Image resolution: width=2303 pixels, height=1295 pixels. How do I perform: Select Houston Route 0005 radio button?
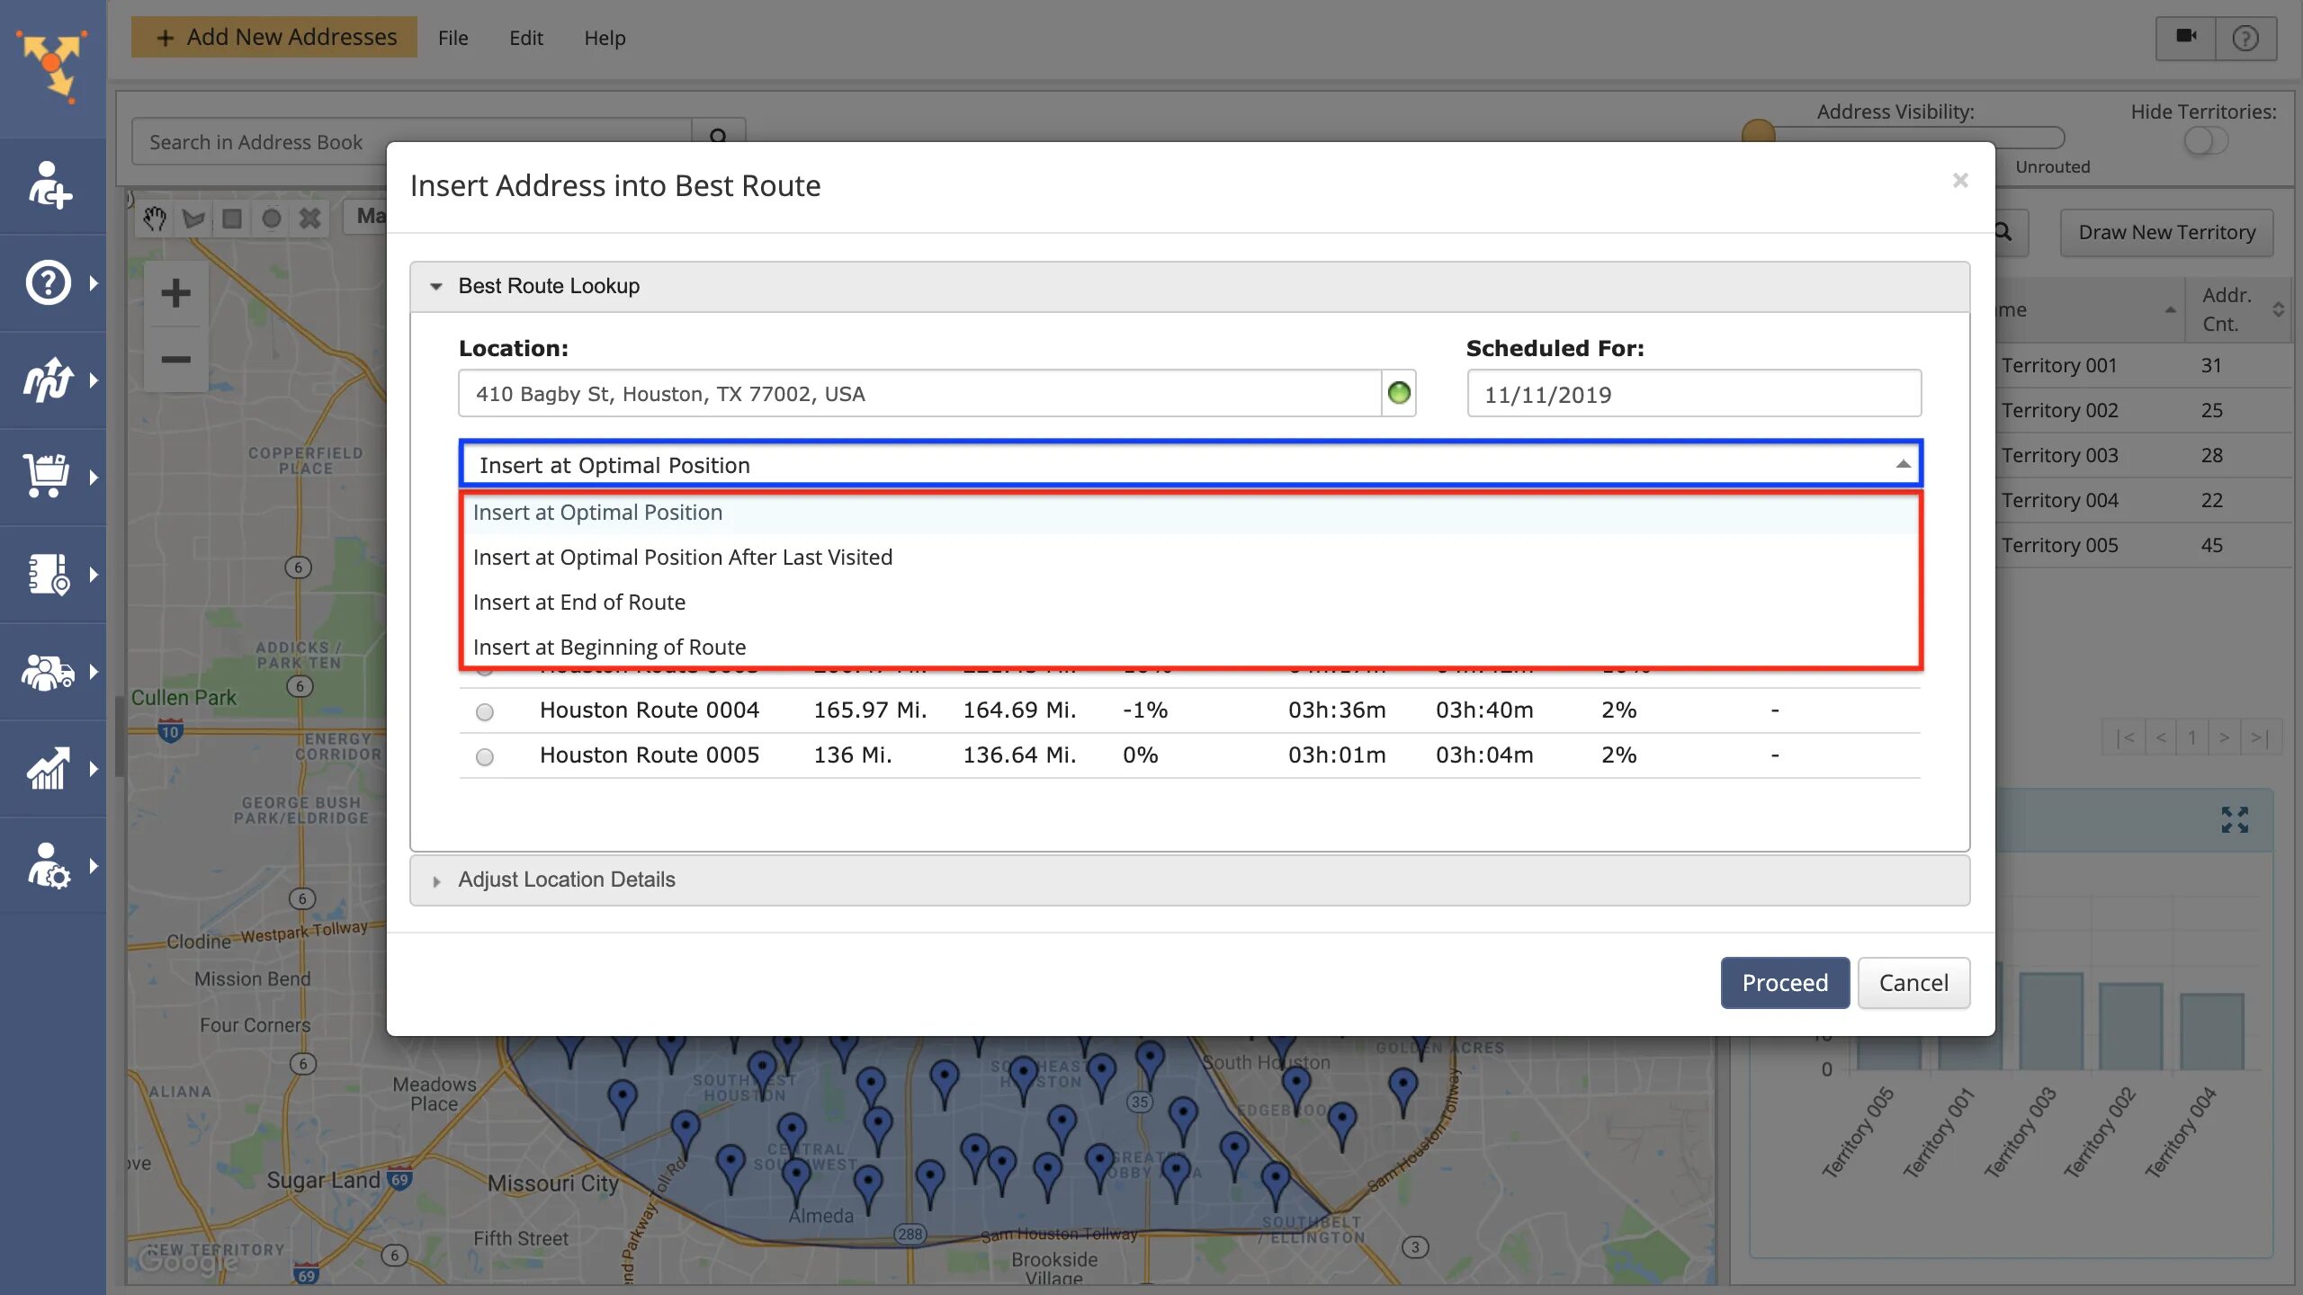pyautogui.click(x=485, y=757)
